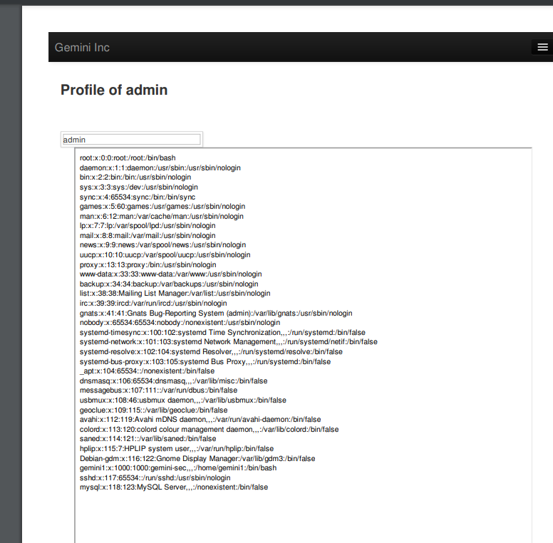Click the MySQL Server entry line
The height and width of the screenshot is (543, 553).
click(x=174, y=487)
